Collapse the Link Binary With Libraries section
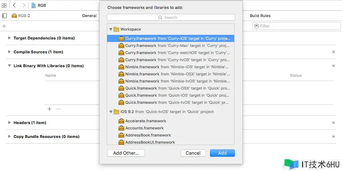 (9, 66)
